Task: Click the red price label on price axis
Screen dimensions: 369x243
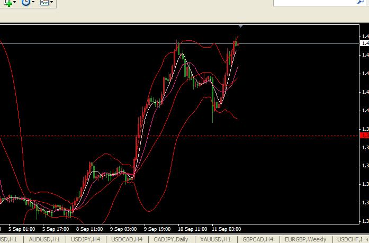Action: (365, 136)
